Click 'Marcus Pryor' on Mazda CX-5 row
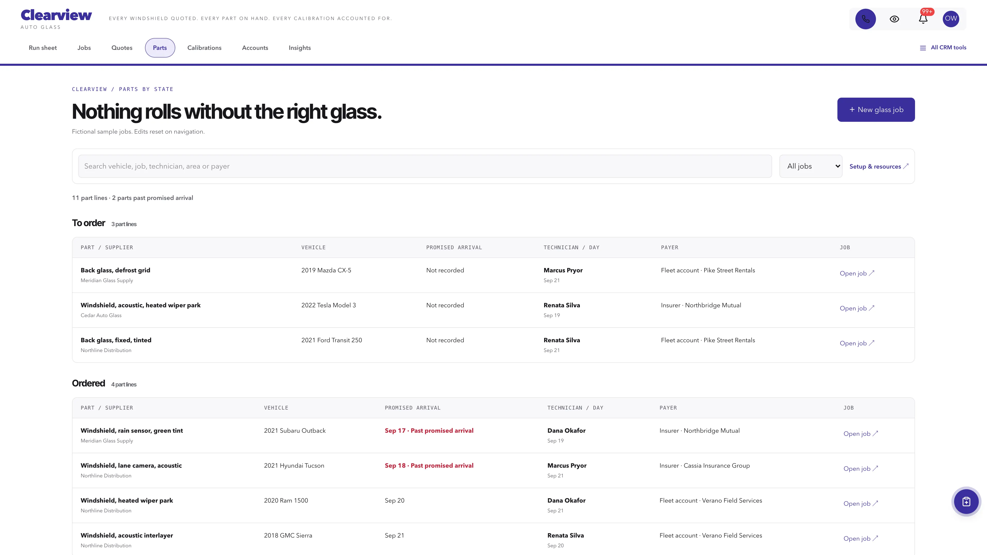The image size is (987, 555). pyautogui.click(x=563, y=270)
